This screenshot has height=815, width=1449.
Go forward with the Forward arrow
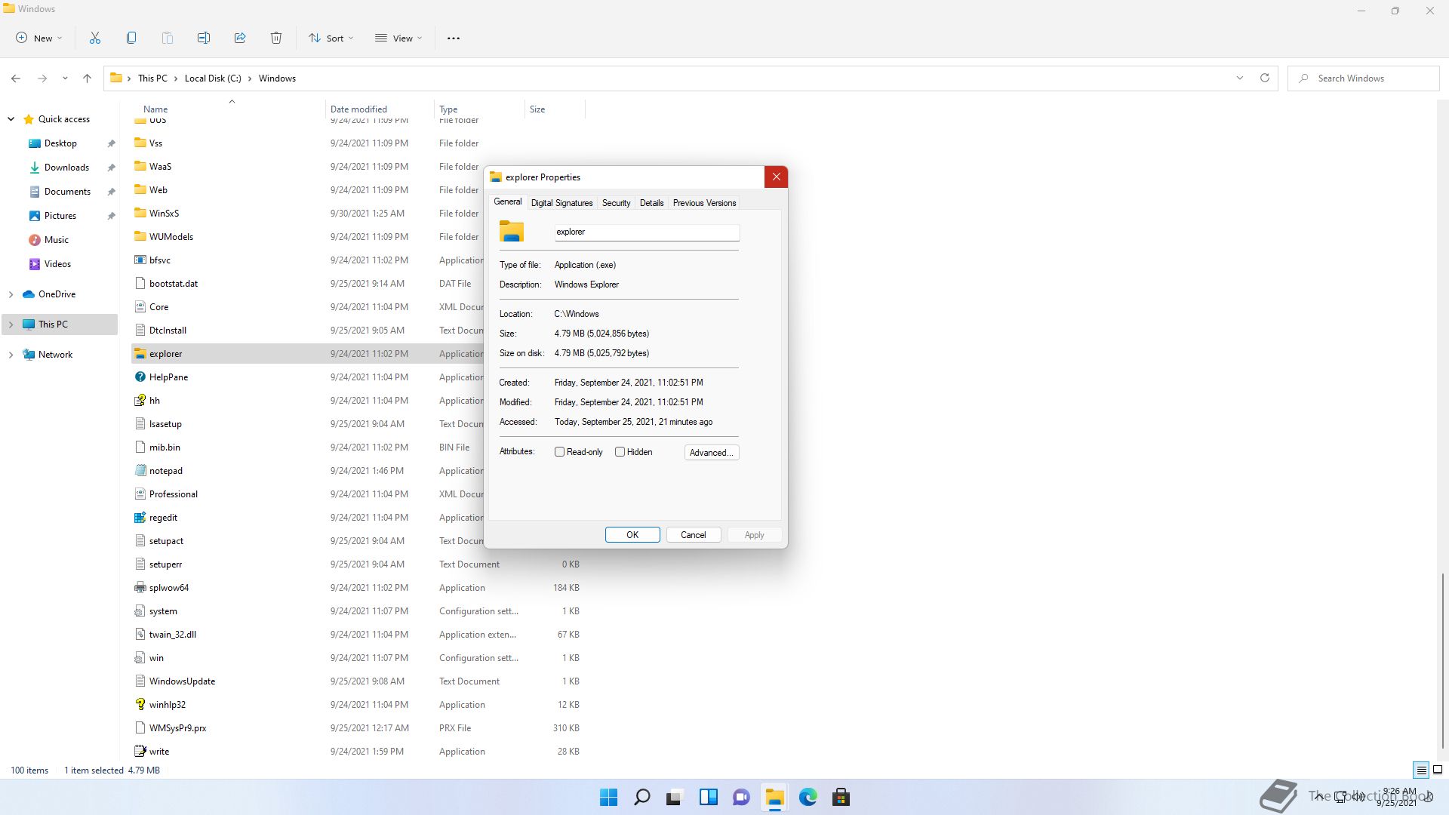click(x=42, y=78)
